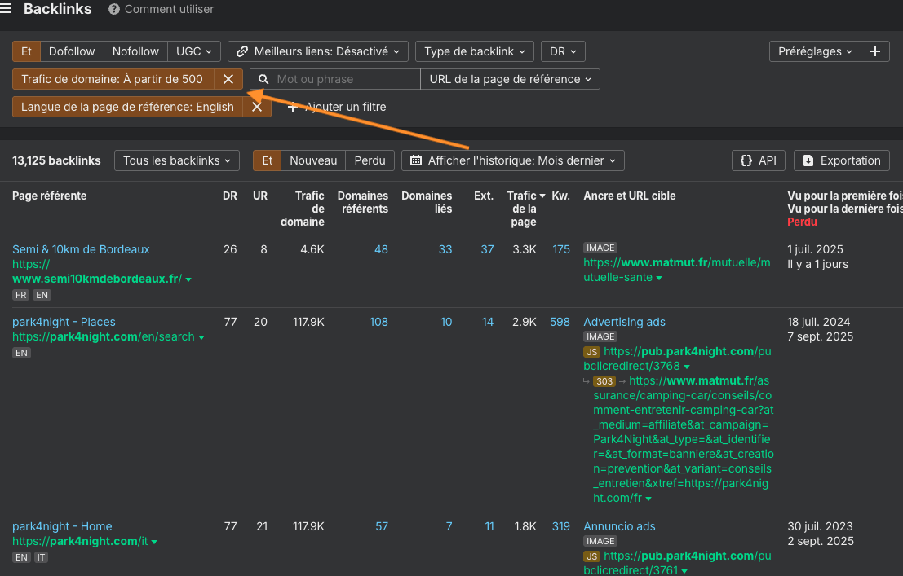Click the plus icon beside Préréglages
The height and width of the screenshot is (576, 903).
875,51
